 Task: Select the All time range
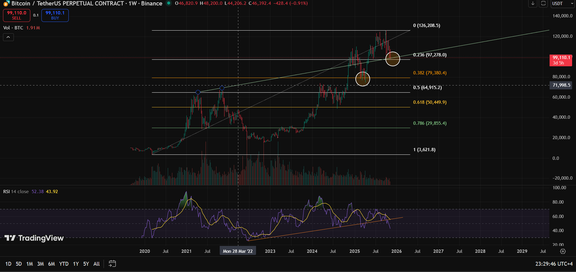[96, 264]
